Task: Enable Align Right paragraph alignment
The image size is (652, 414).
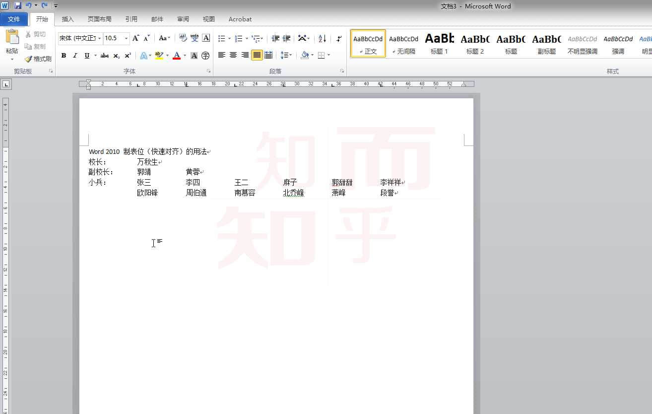Action: pyautogui.click(x=245, y=55)
